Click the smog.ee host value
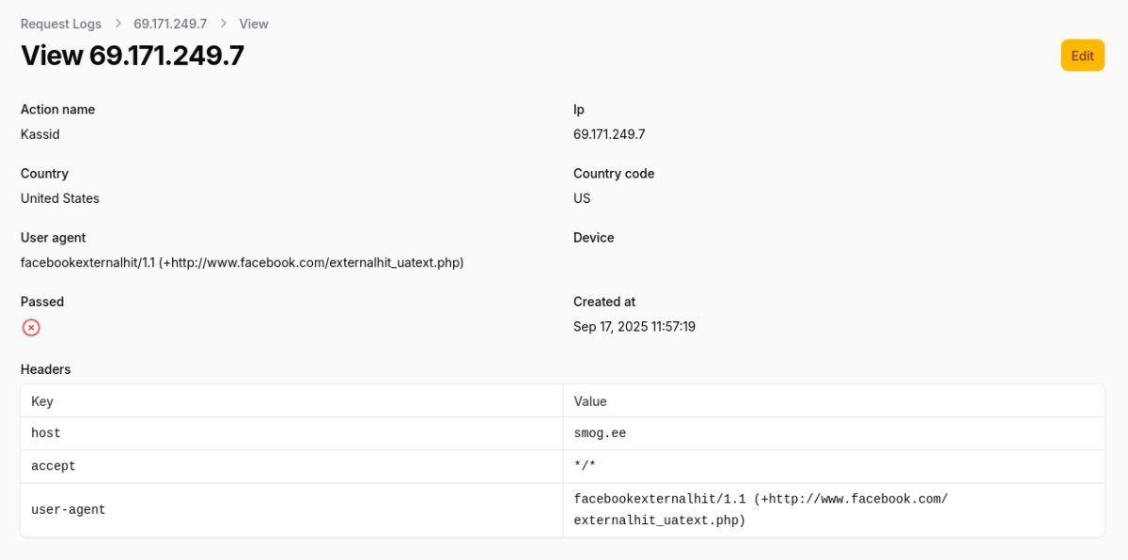Viewport: 1128px width, 560px height. coord(600,433)
